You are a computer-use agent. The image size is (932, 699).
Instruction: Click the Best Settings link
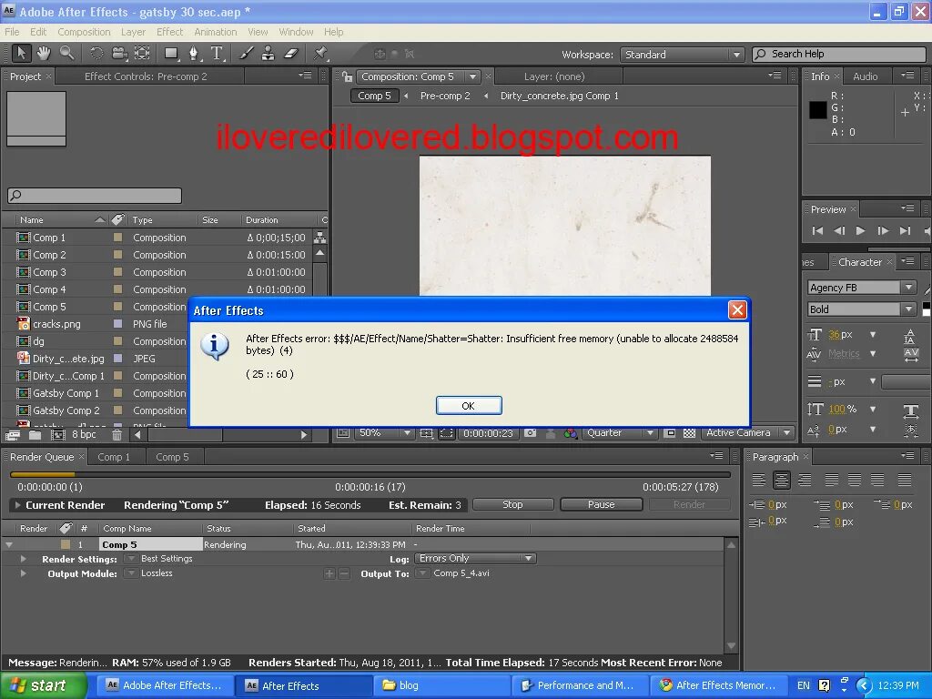tap(167, 559)
